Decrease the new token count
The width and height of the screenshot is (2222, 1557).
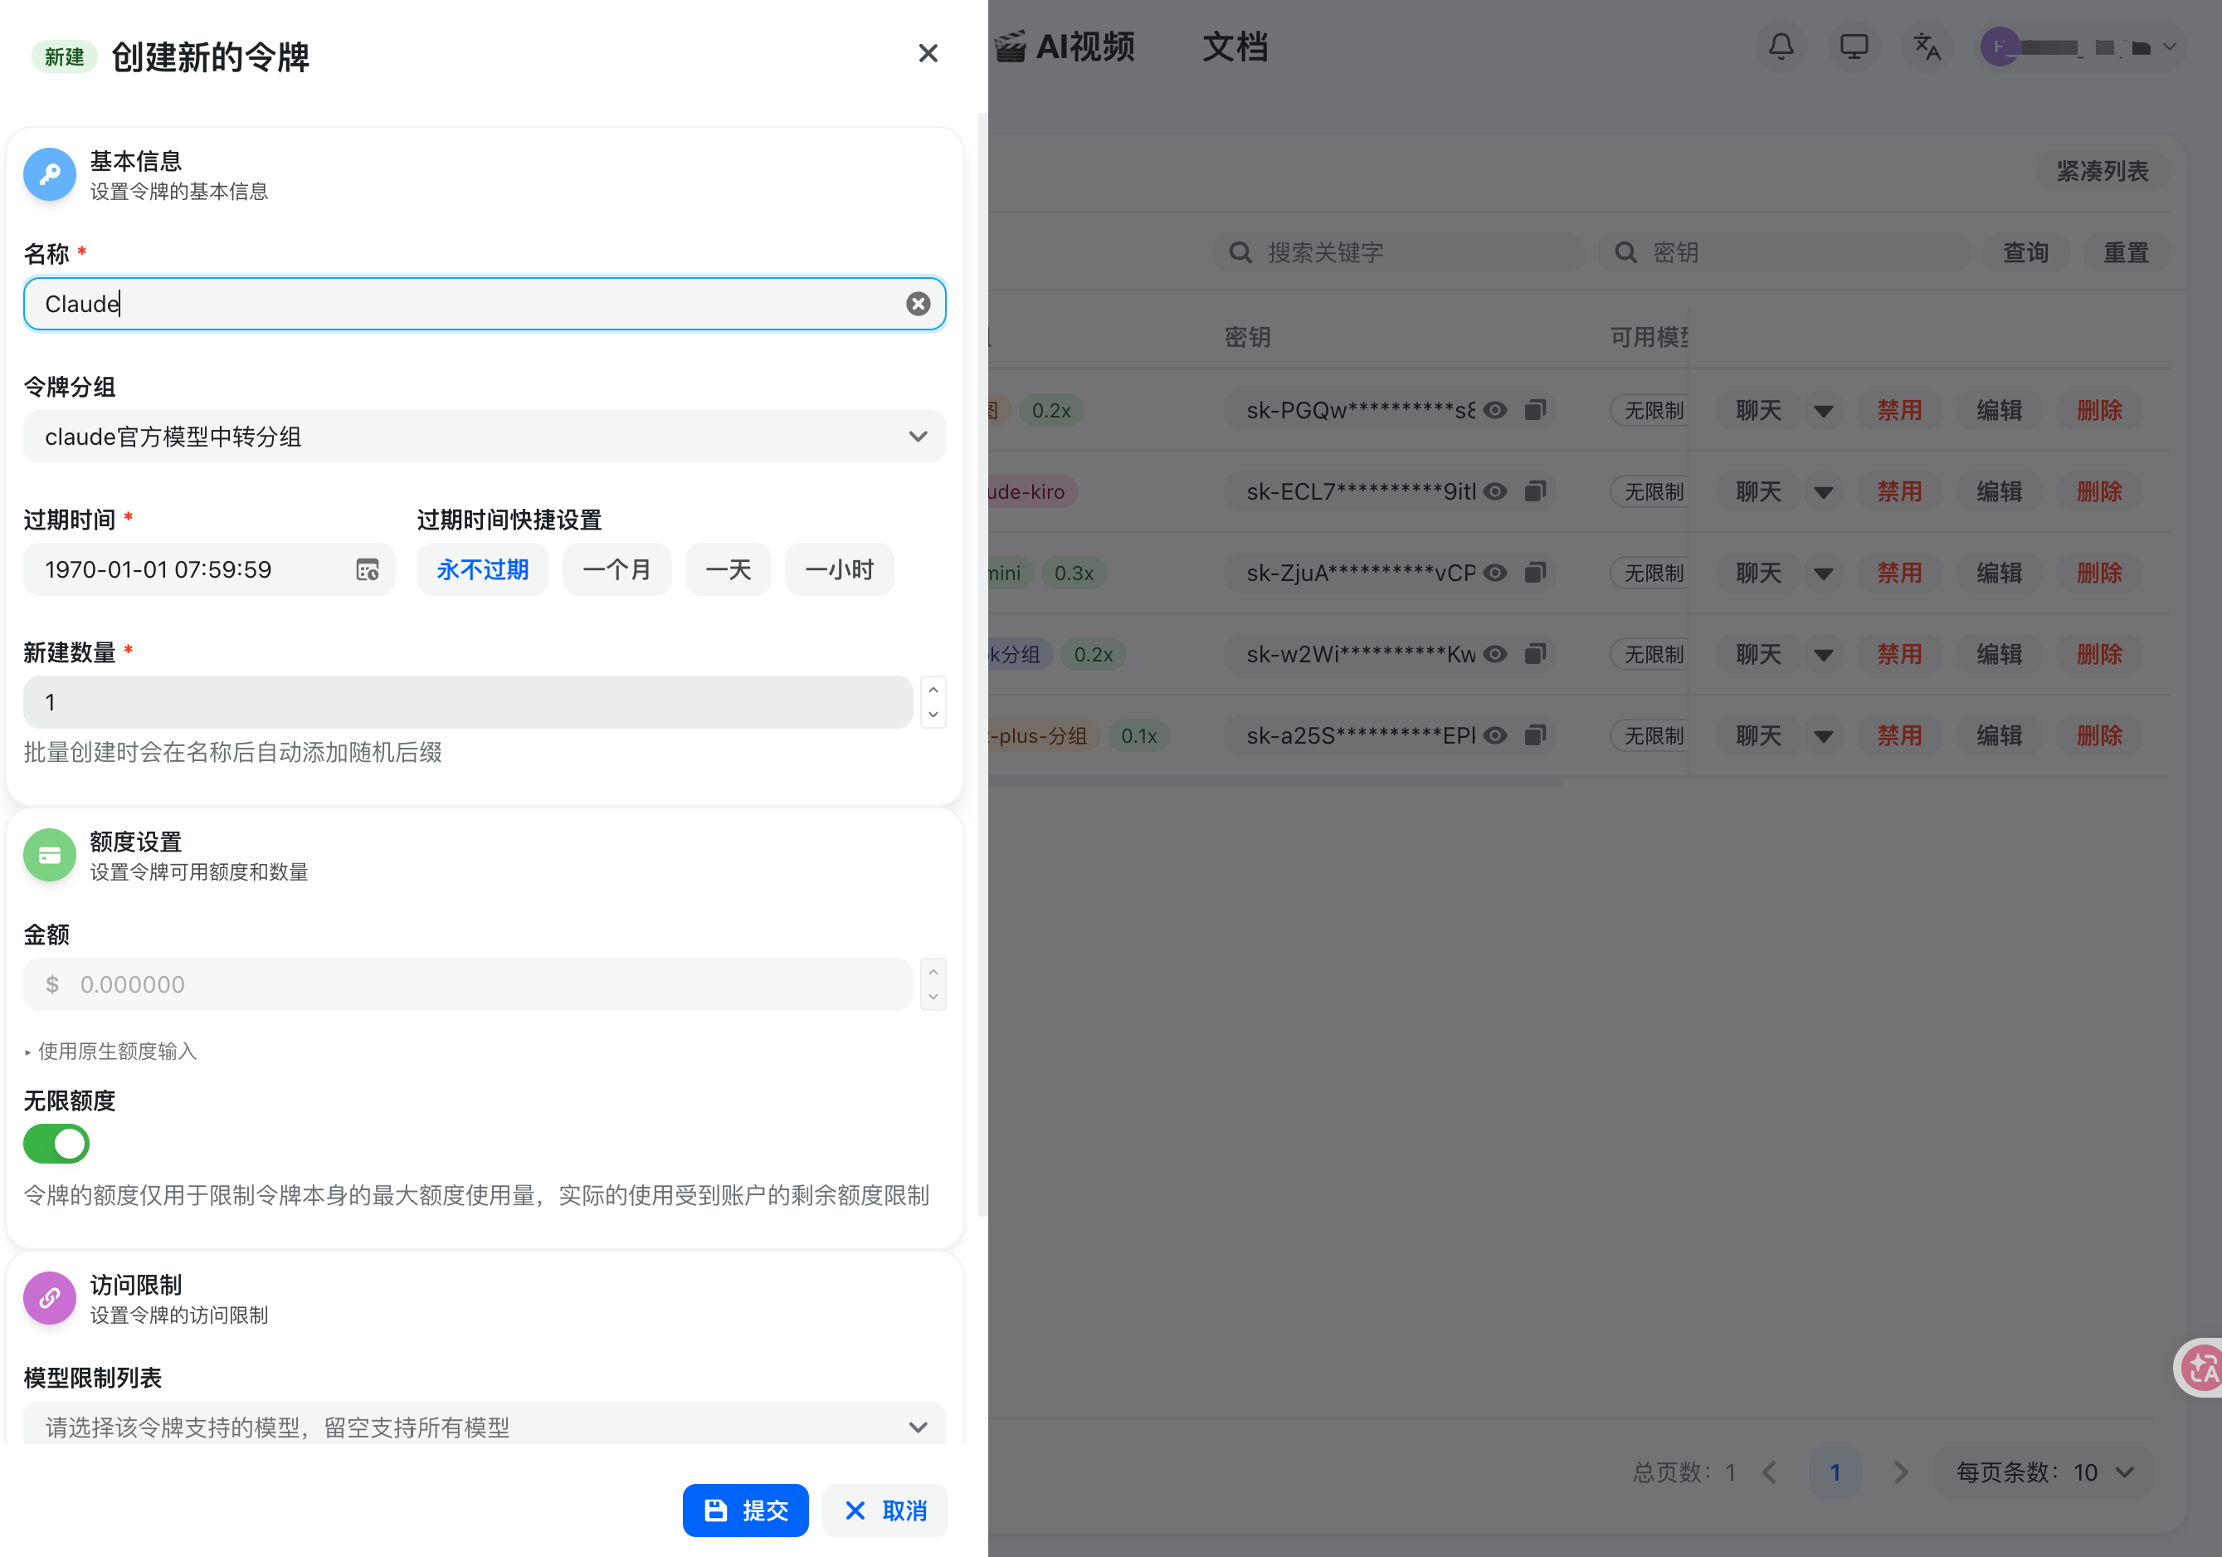(x=933, y=715)
